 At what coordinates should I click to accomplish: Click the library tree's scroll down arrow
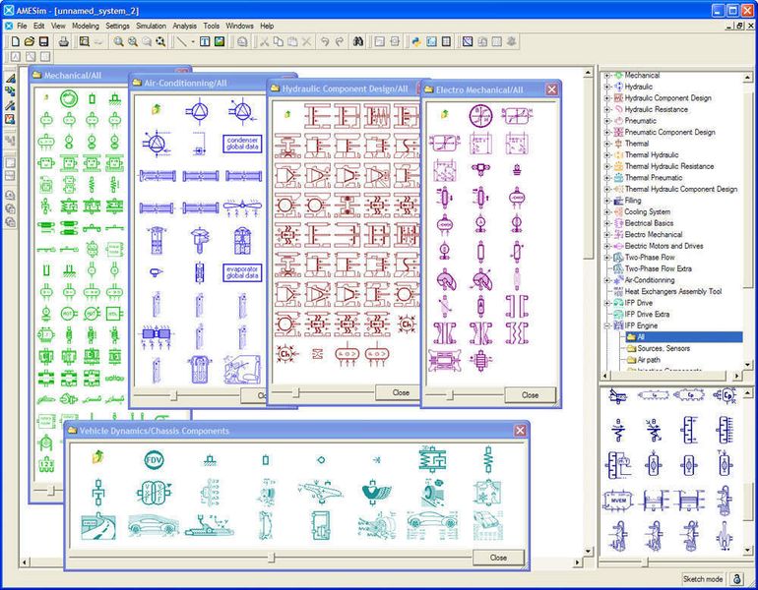click(x=748, y=365)
